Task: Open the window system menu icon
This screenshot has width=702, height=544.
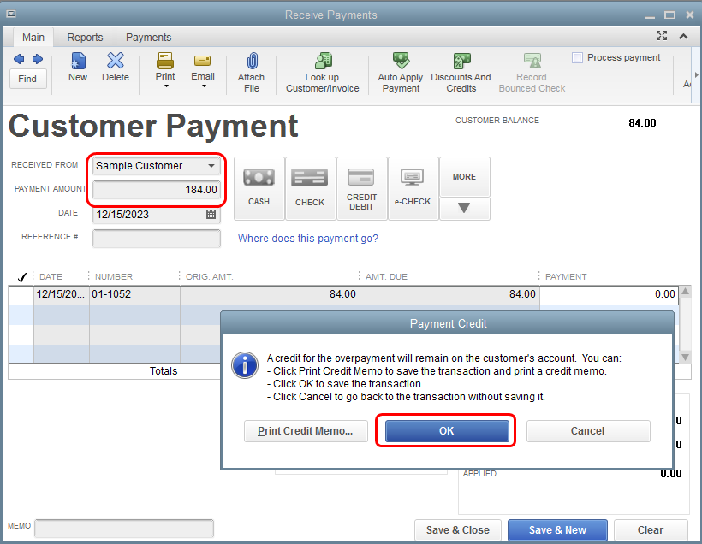Action: [11, 14]
